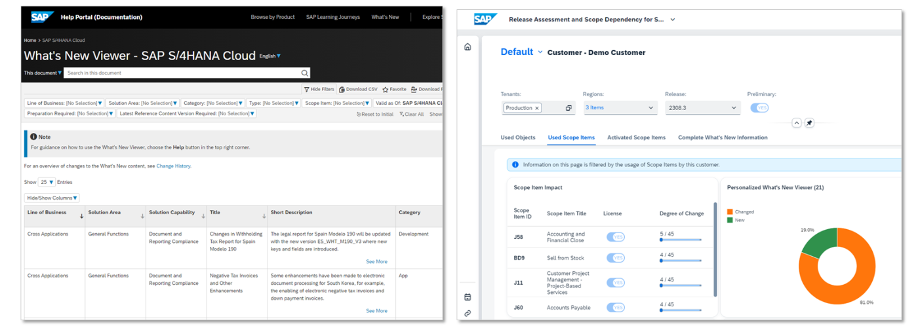The image size is (918, 330).
Task: Open the calendar icon in left sidebar
Action: (468, 297)
